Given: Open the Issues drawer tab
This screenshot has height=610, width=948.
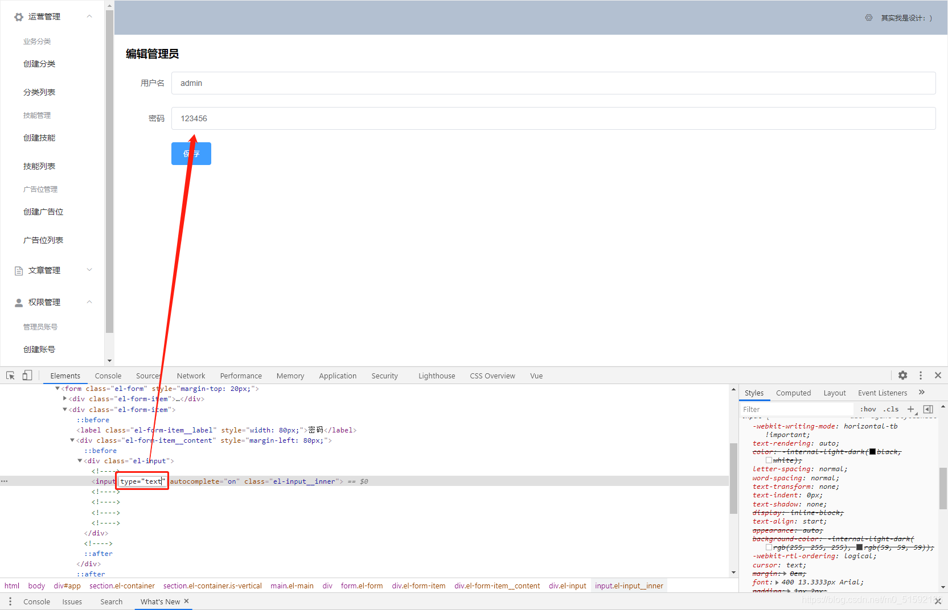Looking at the screenshot, I should pyautogui.click(x=72, y=601).
